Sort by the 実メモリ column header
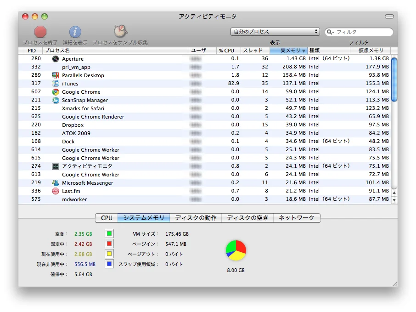416x312 pixels. coord(288,51)
